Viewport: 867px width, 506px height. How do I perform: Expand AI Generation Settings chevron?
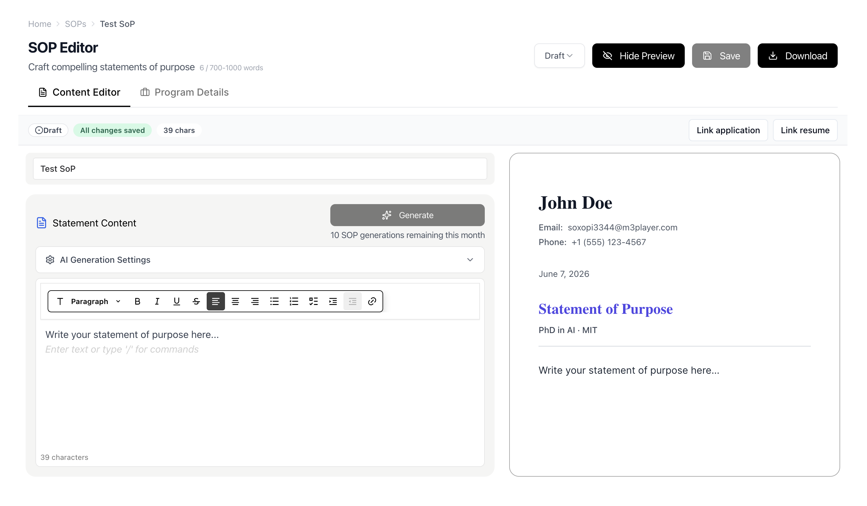470,260
